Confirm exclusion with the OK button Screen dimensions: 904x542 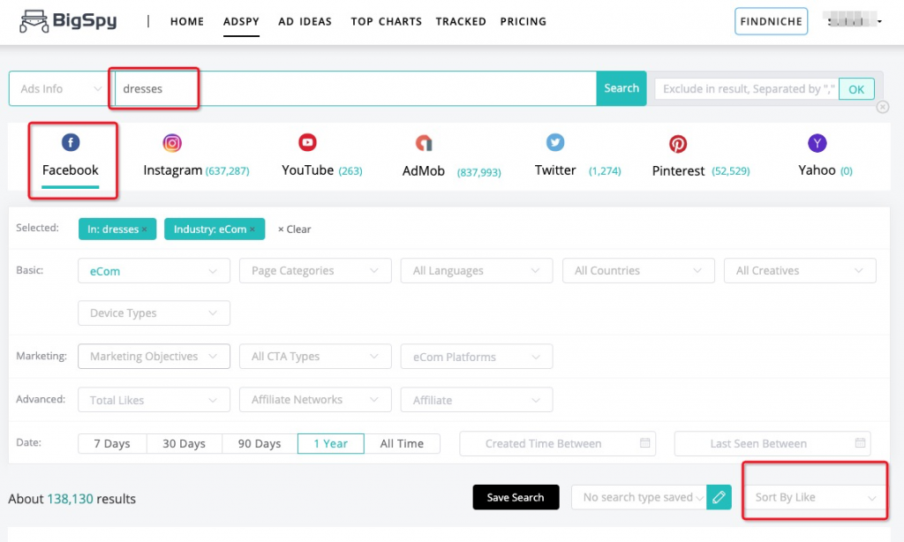pyautogui.click(x=856, y=89)
